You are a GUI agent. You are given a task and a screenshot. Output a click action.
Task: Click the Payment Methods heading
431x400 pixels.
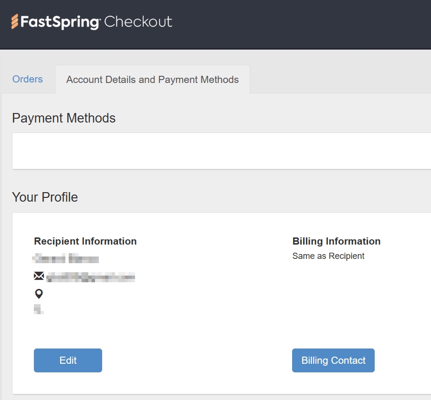63,118
